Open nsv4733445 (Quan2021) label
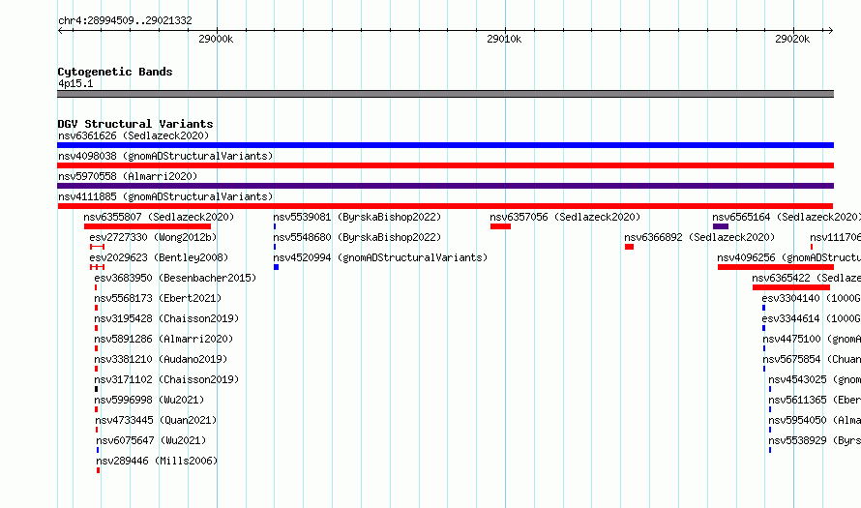 point(156,420)
